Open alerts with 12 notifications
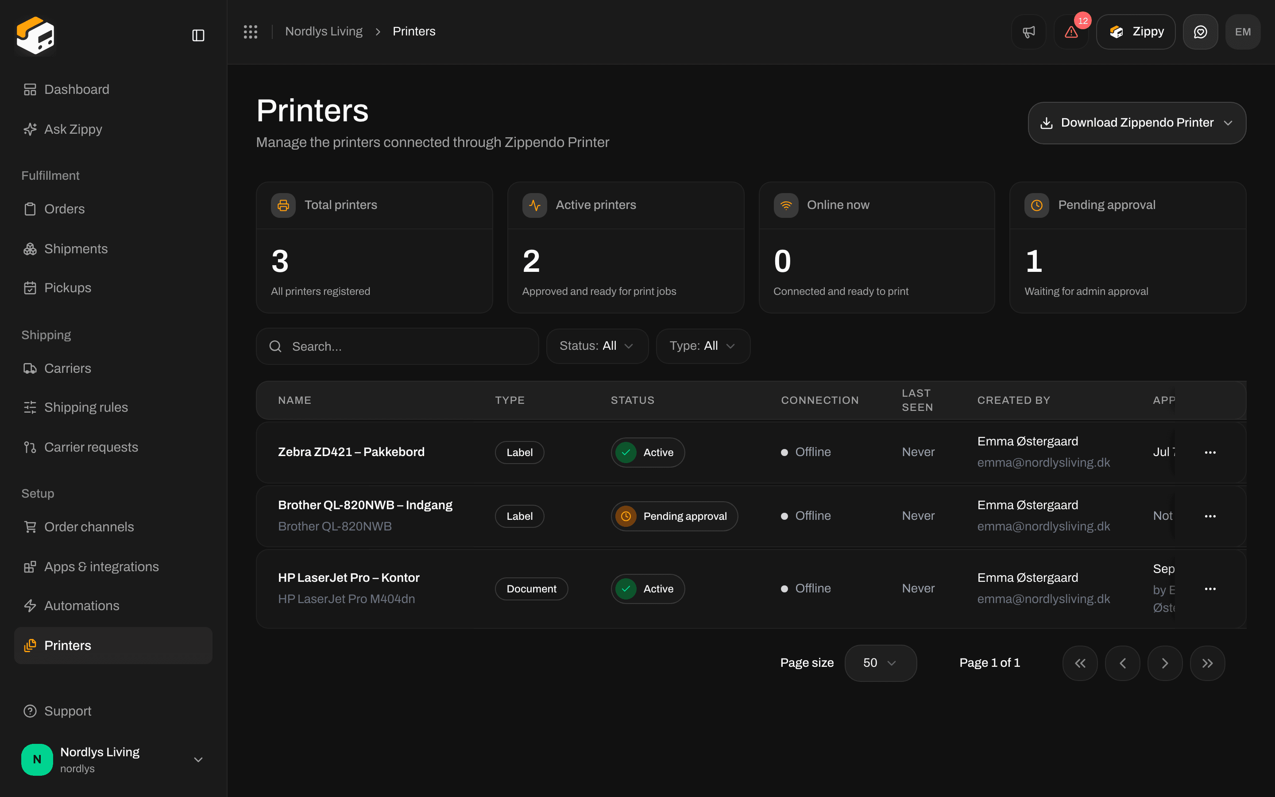Image resolution: width=1275 pixels, height=797 pixels. pyautogui.click(x=1071, y=31)
